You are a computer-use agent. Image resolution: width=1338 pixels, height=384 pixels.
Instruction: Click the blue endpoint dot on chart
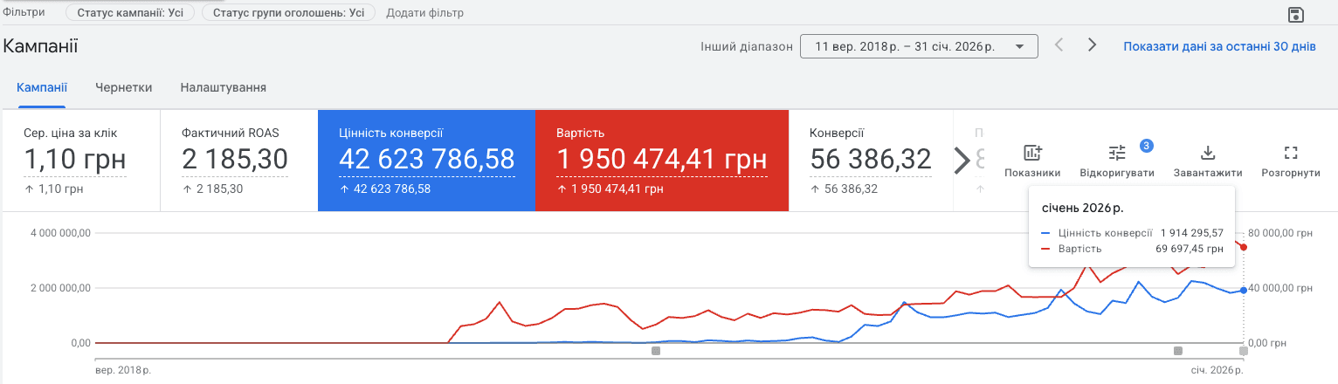click(1244, 290)
